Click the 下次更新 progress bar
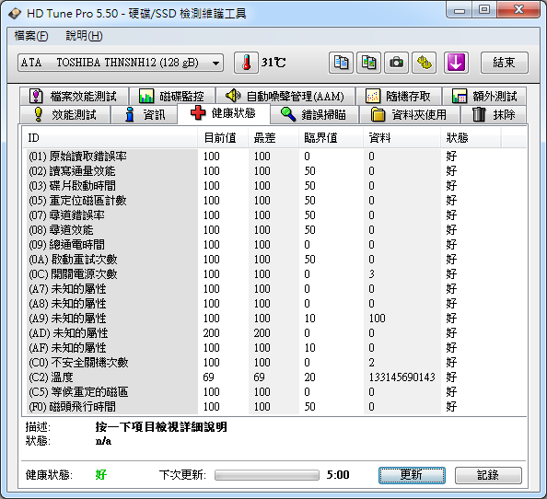This screenshot has height=499, width=547. [267, 475]
